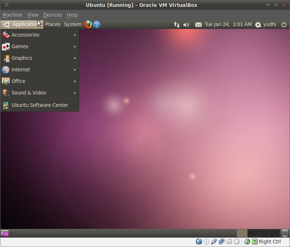290x247 pixels.
Task: Open the volume speaker indicator
Action: [186, 25]
